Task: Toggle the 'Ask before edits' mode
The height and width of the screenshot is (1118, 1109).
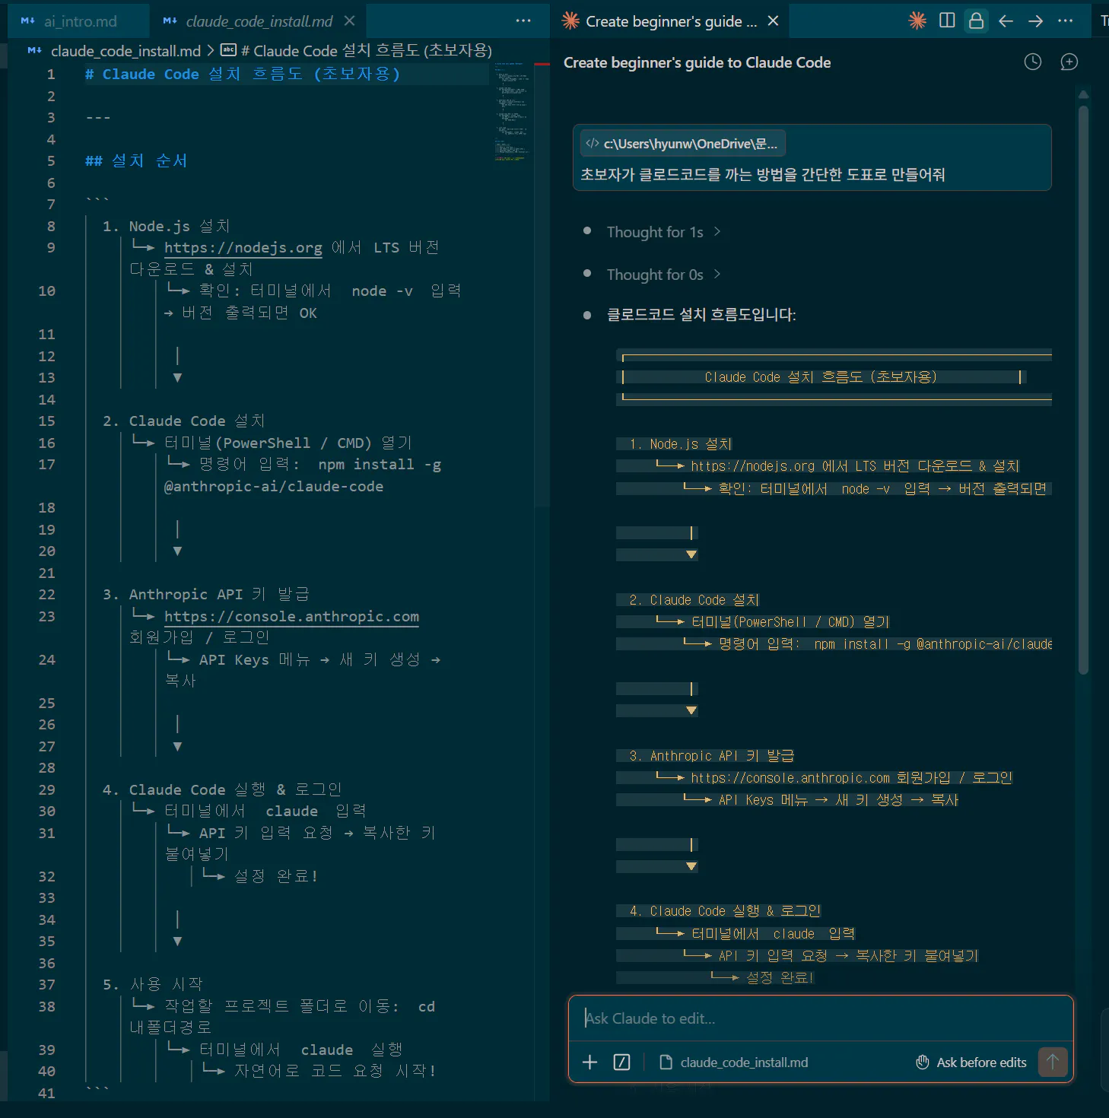Action: coord(971,1062)
